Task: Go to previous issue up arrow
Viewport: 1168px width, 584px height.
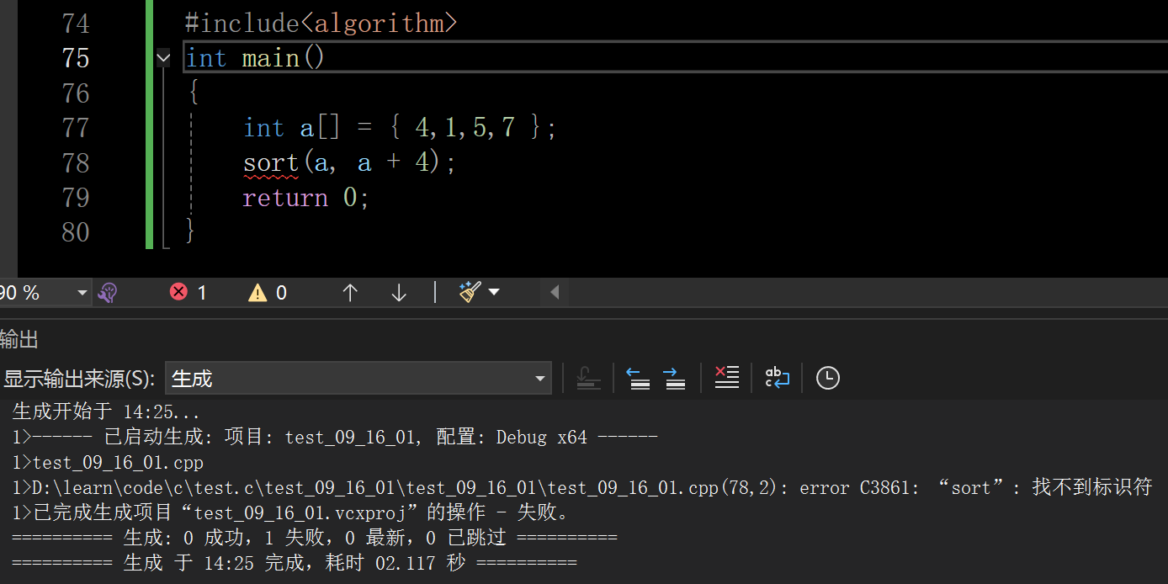Action: click(350, 293)
